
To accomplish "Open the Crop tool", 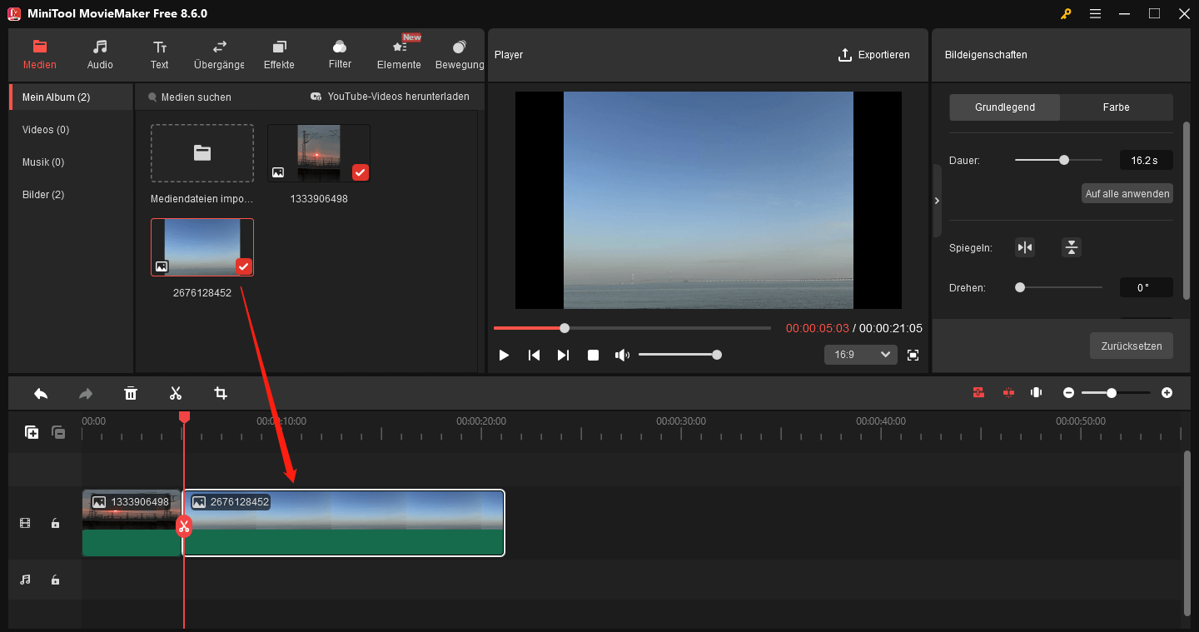I will coord(220,392).
